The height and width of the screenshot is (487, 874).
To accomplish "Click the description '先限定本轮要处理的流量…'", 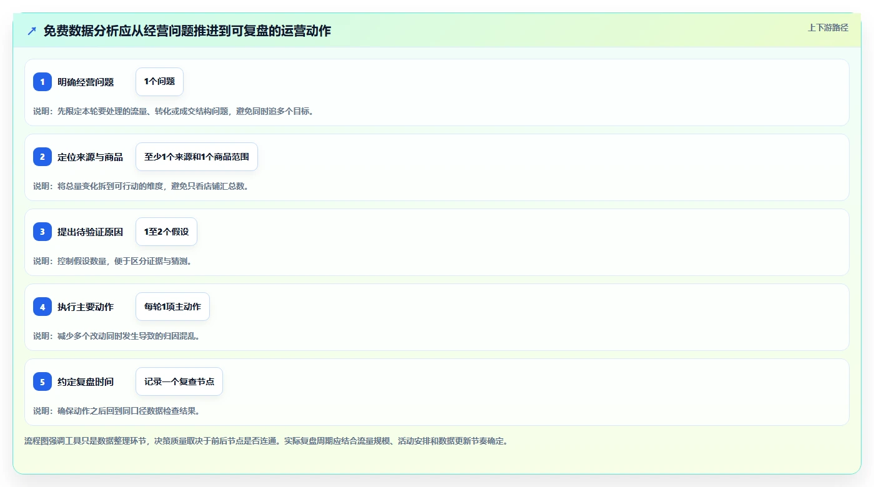I will click(174, 111).
